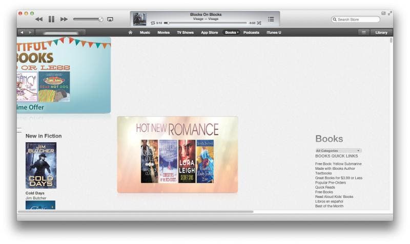This screenshot has width=410, height=244.
Task: Click the Cold Days title link
Action: pos(35,193)
